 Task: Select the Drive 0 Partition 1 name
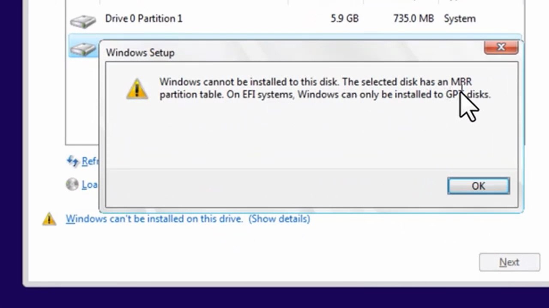click(144, 19)
